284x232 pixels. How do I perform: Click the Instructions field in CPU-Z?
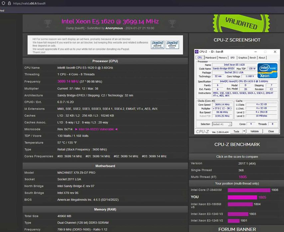(x=244, y=94)
